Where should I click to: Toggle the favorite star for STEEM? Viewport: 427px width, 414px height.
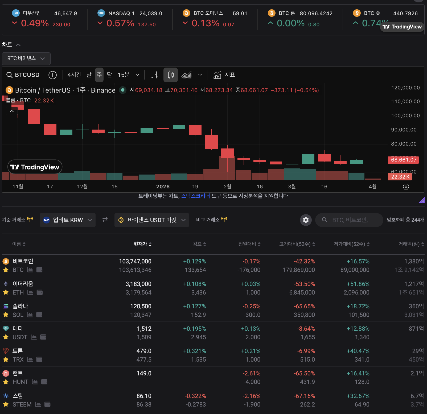tap(6, 405)
